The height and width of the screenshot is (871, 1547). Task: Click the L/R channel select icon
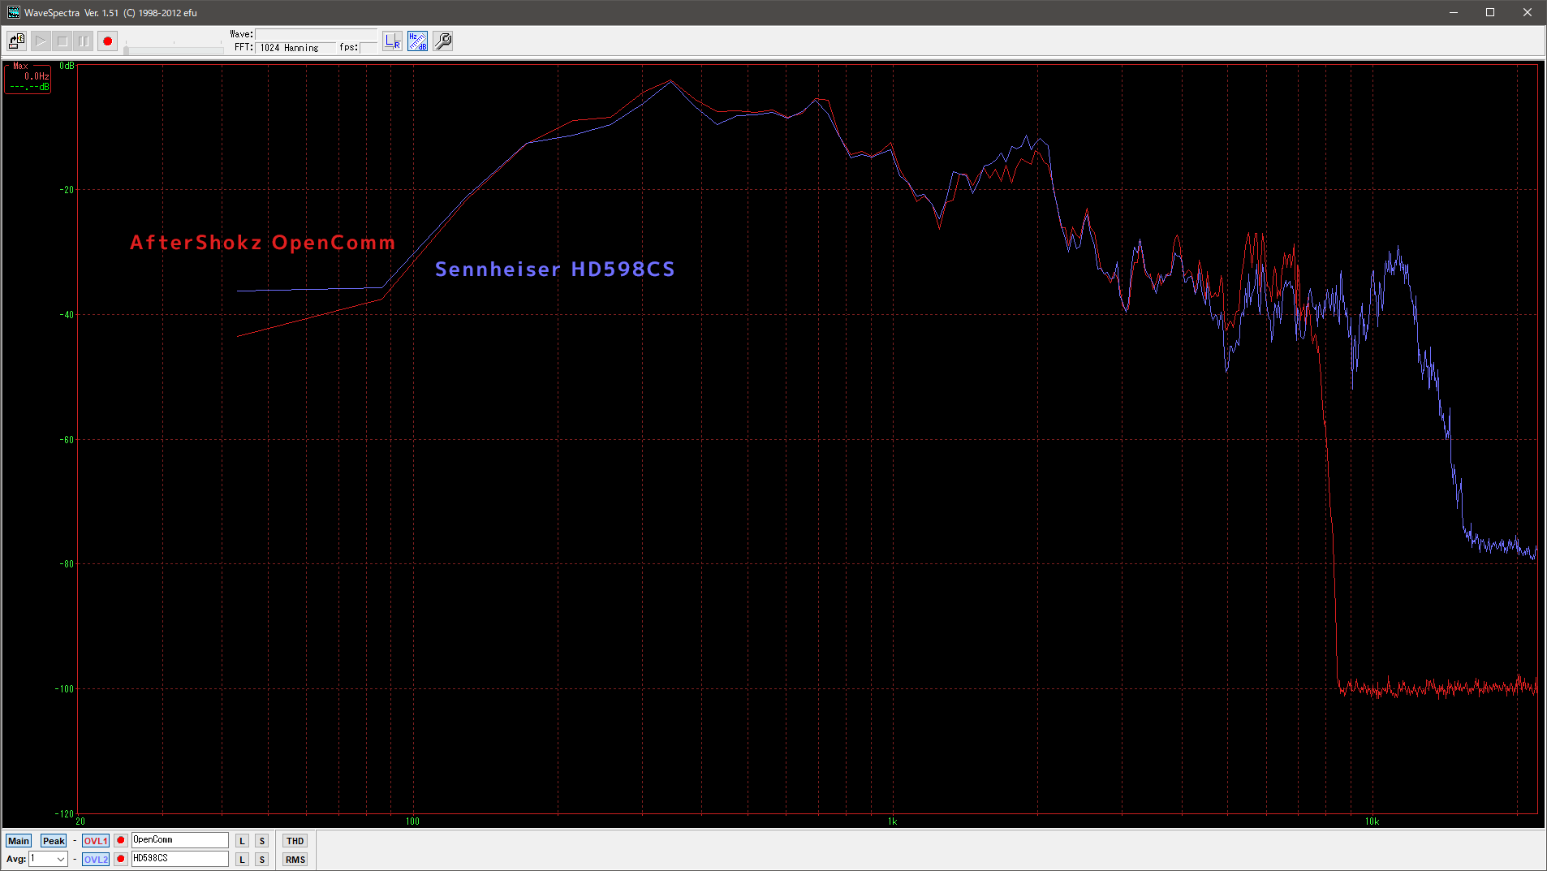(x=392, y=41)
